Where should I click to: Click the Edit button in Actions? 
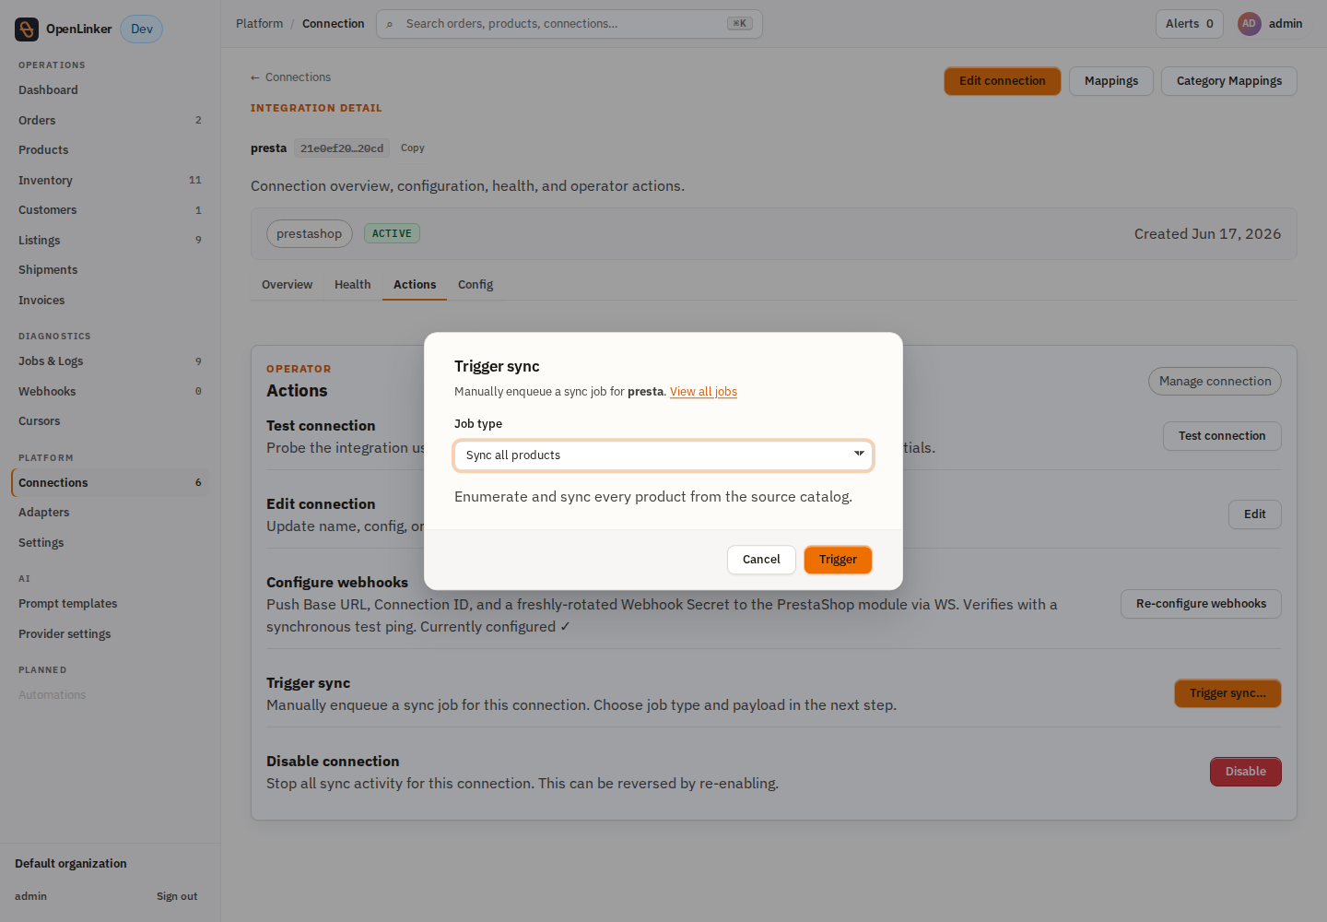[1255, 514]
